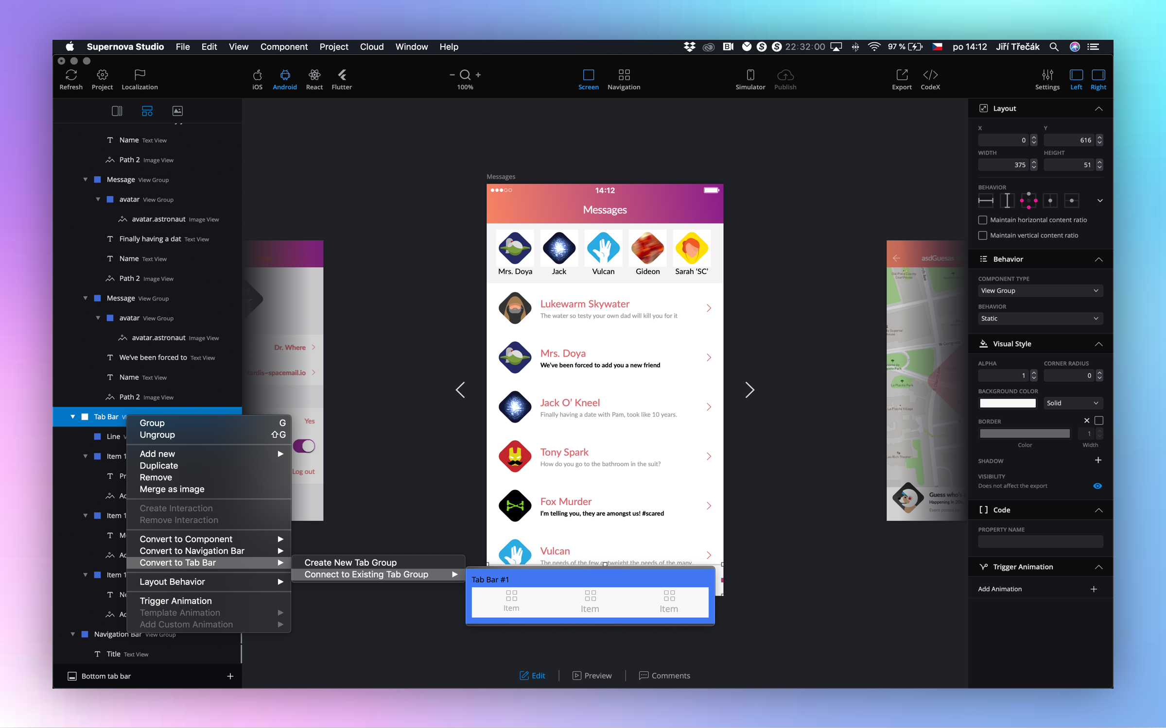Collapse the Trigger Animation section
This screenshot has width=1166, height=728.
tap(1098, 567)
